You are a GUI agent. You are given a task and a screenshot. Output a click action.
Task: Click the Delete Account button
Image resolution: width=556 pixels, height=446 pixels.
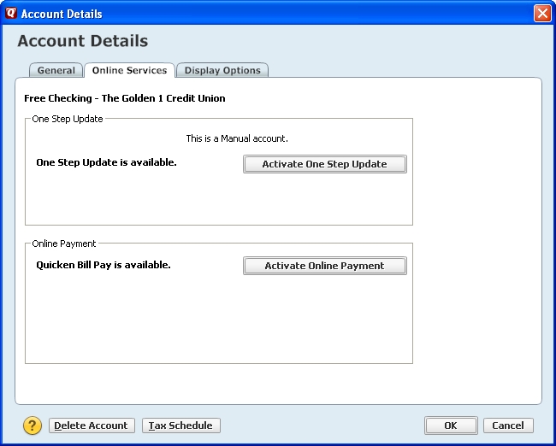click(92, 425)
